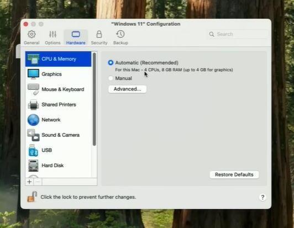Click the Restore Defaults button
The image size is (294, 228).
pyautogui.click(x=234, y=174)
